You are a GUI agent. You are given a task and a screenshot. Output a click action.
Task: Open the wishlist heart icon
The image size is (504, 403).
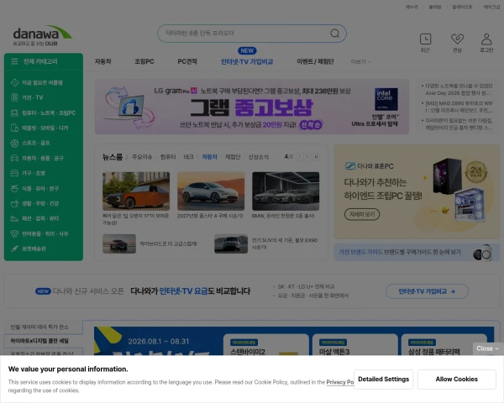[457, 39]
